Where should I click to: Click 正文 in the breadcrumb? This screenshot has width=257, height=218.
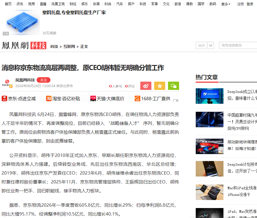(84, 46)
